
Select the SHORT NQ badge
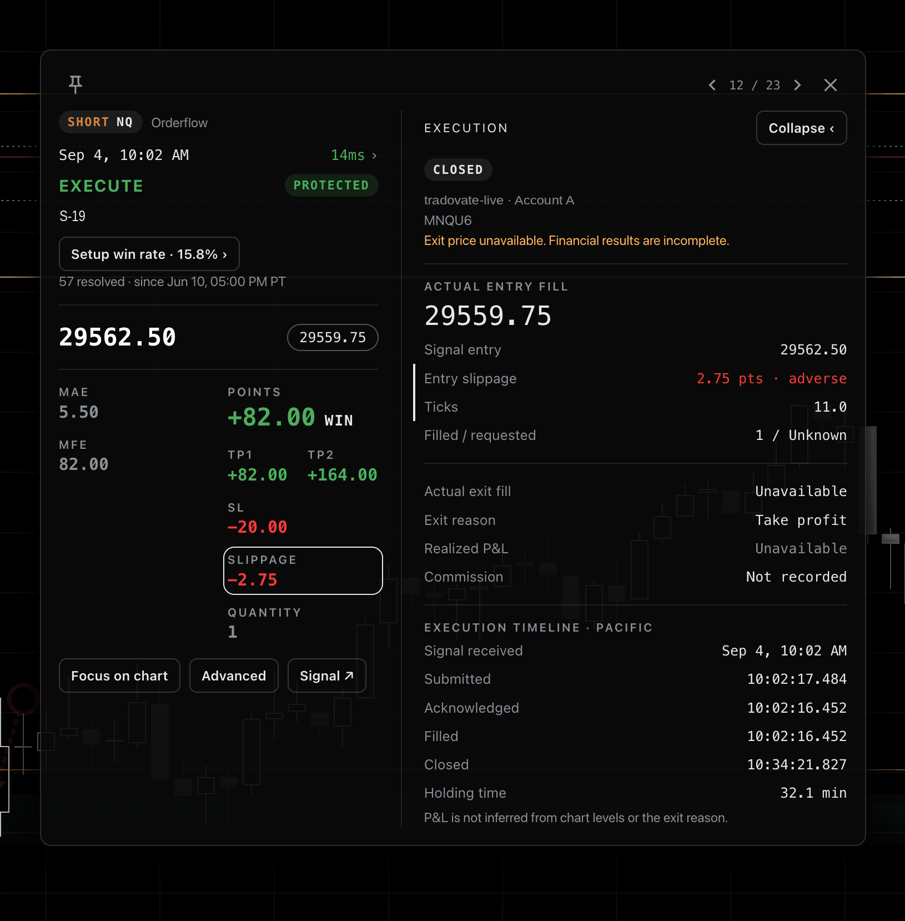coord(100,122)
